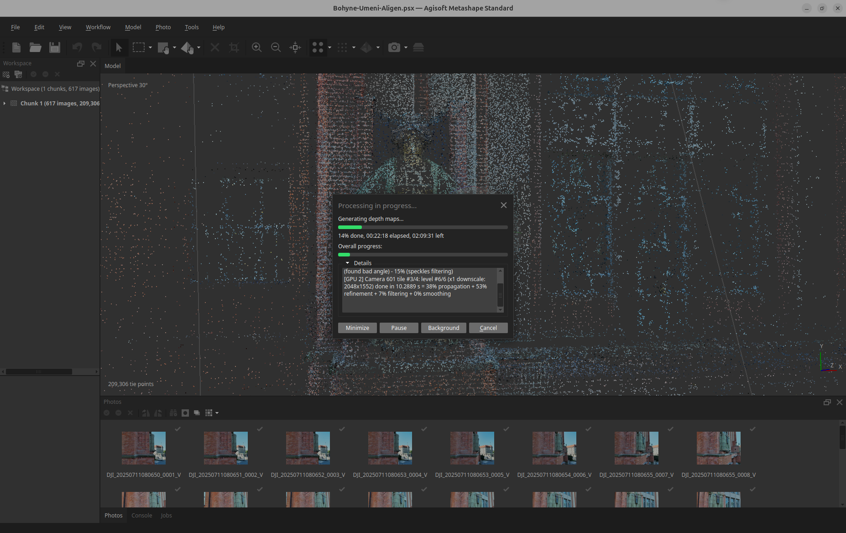Screen dimensions: 846x533
Task: Save the project with the floppy disk icon
Action: click(x=55, y=47)
